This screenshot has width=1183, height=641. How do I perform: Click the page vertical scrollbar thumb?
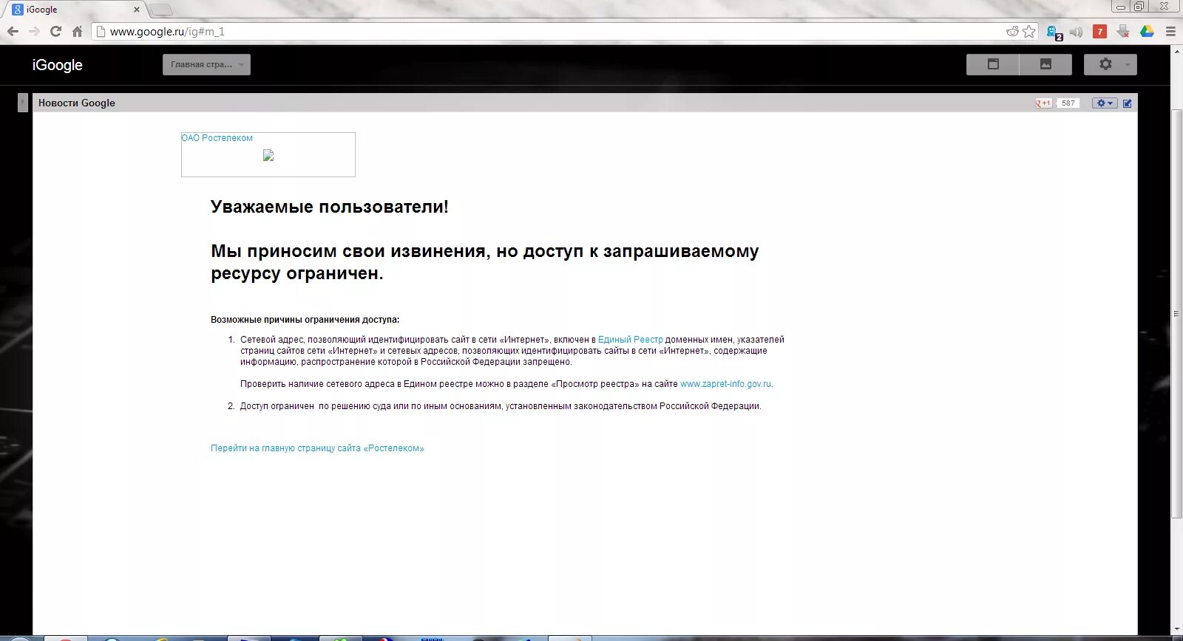pyautogui.click(x=1176, y=314)
